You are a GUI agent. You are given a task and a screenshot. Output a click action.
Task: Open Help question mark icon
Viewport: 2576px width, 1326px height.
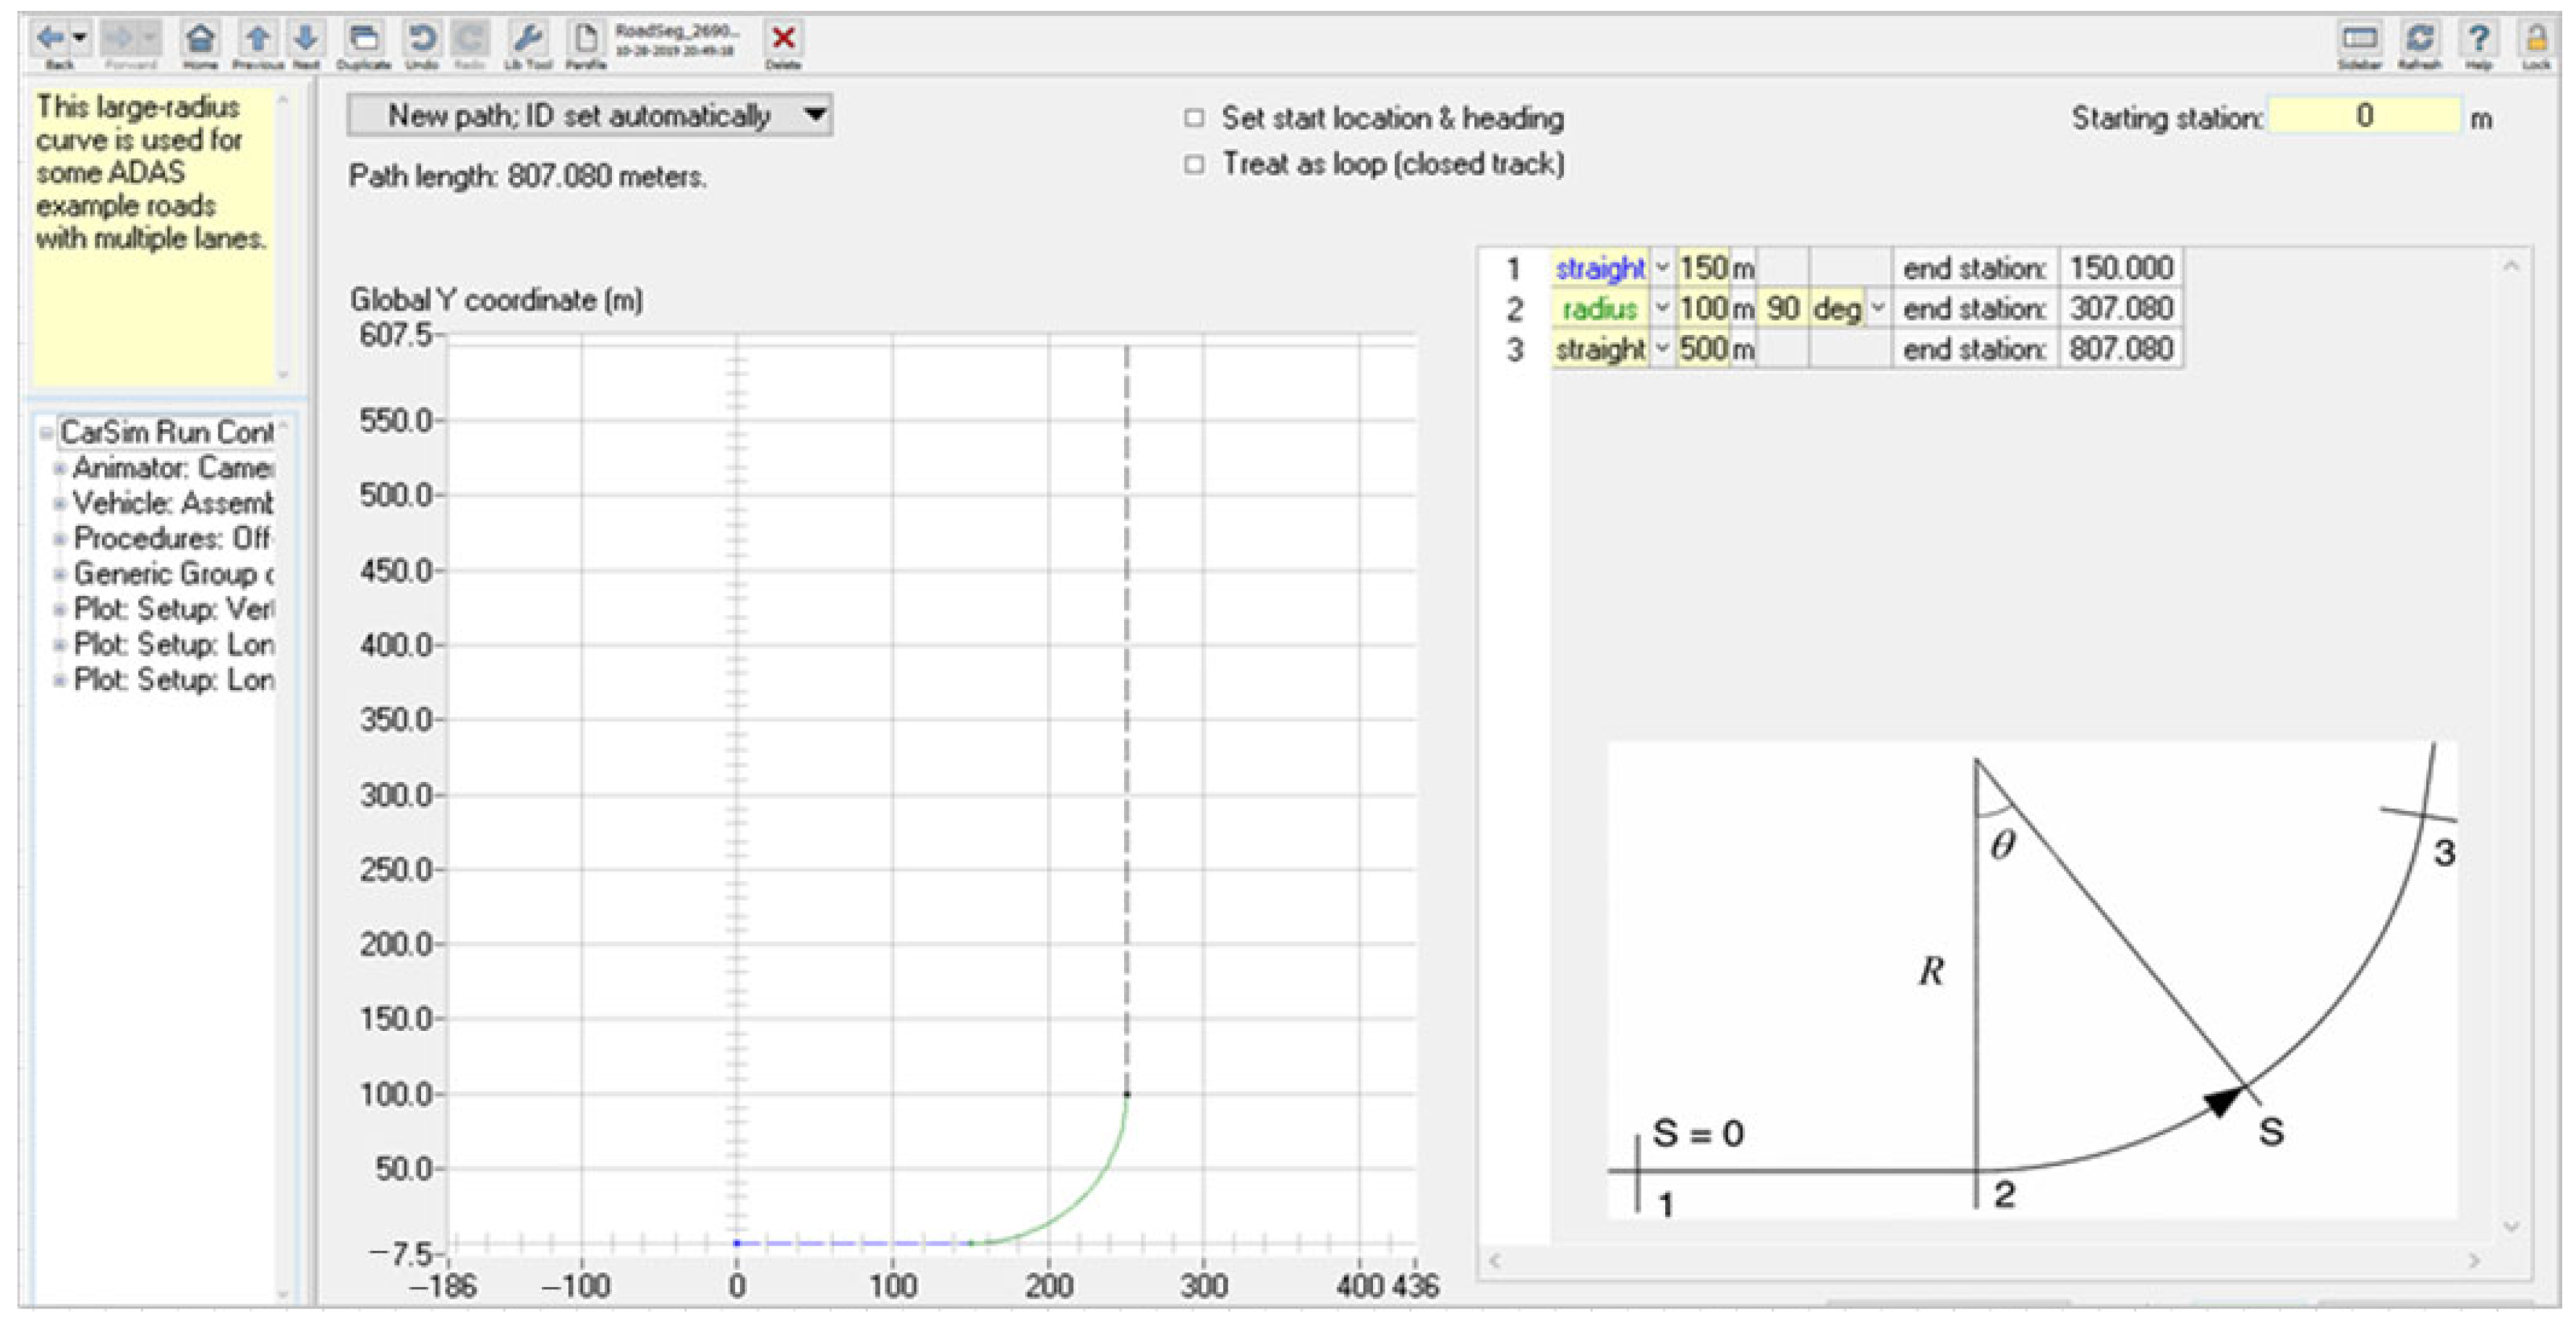(x=2478, y=38)
